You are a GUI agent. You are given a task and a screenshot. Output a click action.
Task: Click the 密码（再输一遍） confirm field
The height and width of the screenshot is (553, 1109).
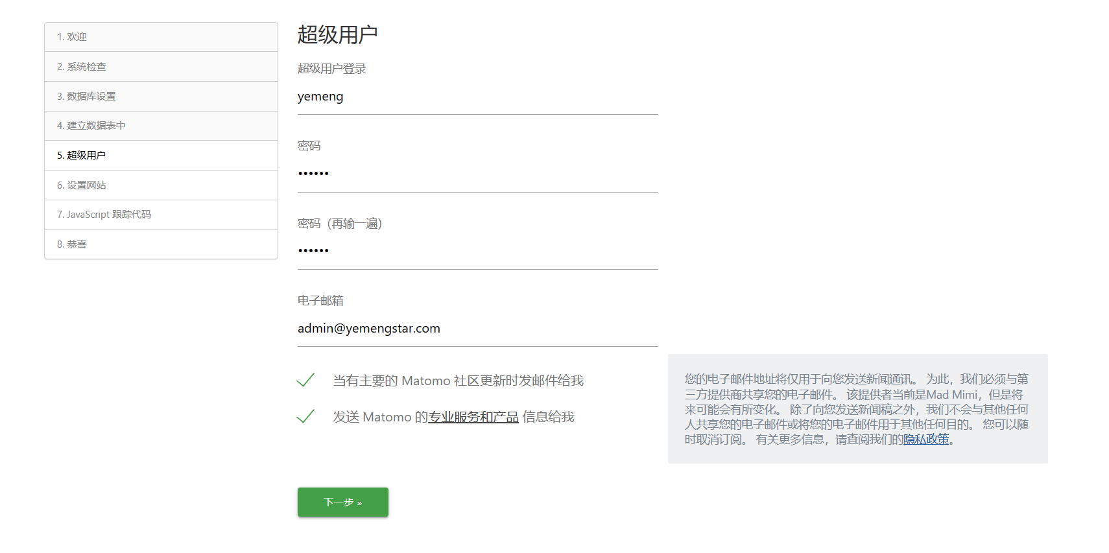pos(477,251)
